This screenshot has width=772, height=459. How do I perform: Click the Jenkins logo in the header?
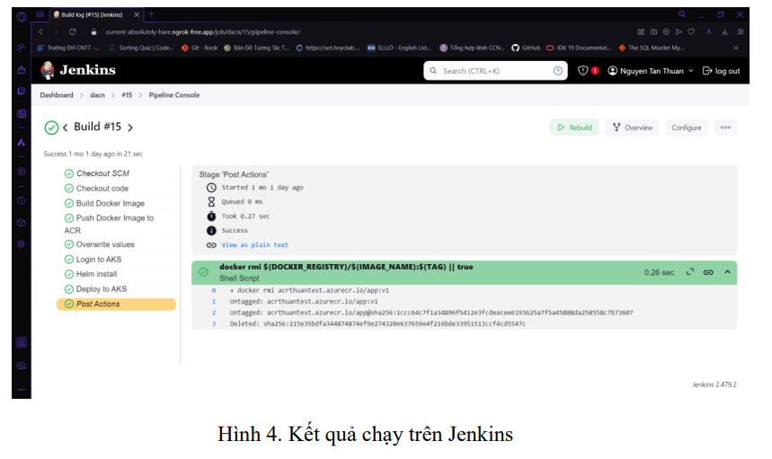(78, 70)
